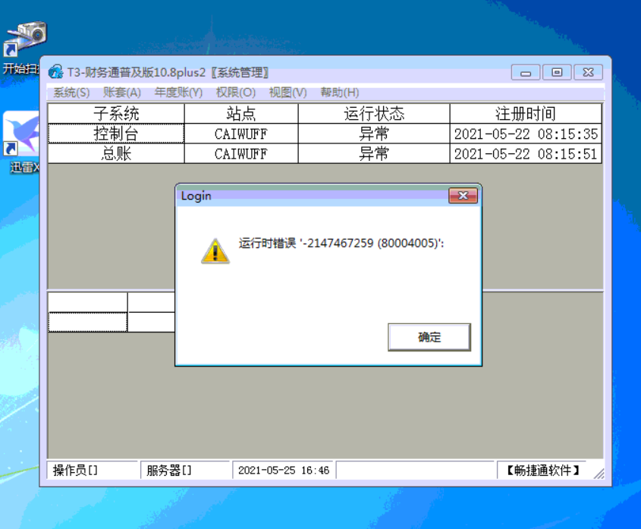The width and height of the screenshot is (641, 529).
Task: Open the 开始扫描 scanner desktop shortcut
Action: pyautogui.click(x=23, y=48)
